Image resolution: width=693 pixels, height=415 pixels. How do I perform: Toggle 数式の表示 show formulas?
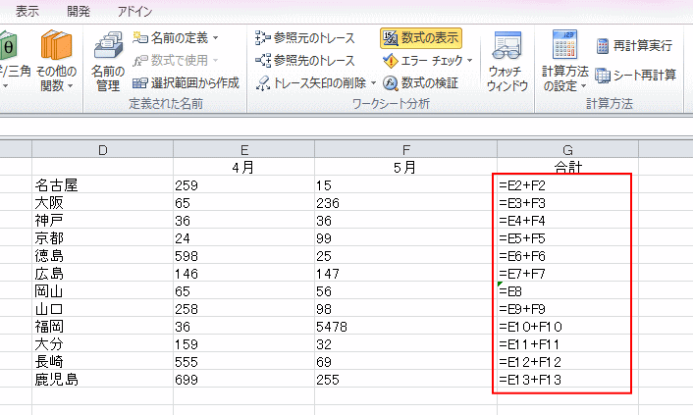(x=421, y=38)
